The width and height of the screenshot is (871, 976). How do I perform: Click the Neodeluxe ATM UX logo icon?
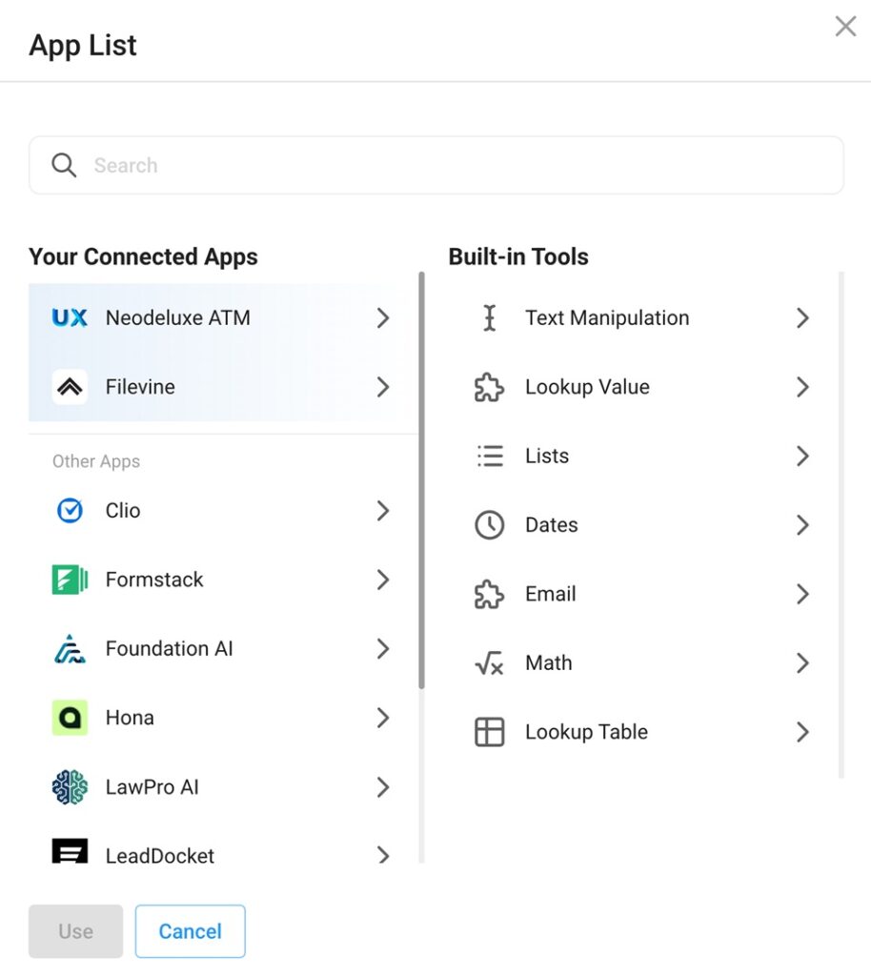click(x=70, y=318)
